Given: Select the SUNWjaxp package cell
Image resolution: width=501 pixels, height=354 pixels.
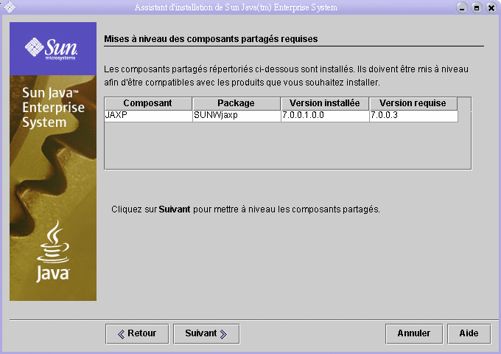Looking at the screenshot, I should (x=237, y=116).
